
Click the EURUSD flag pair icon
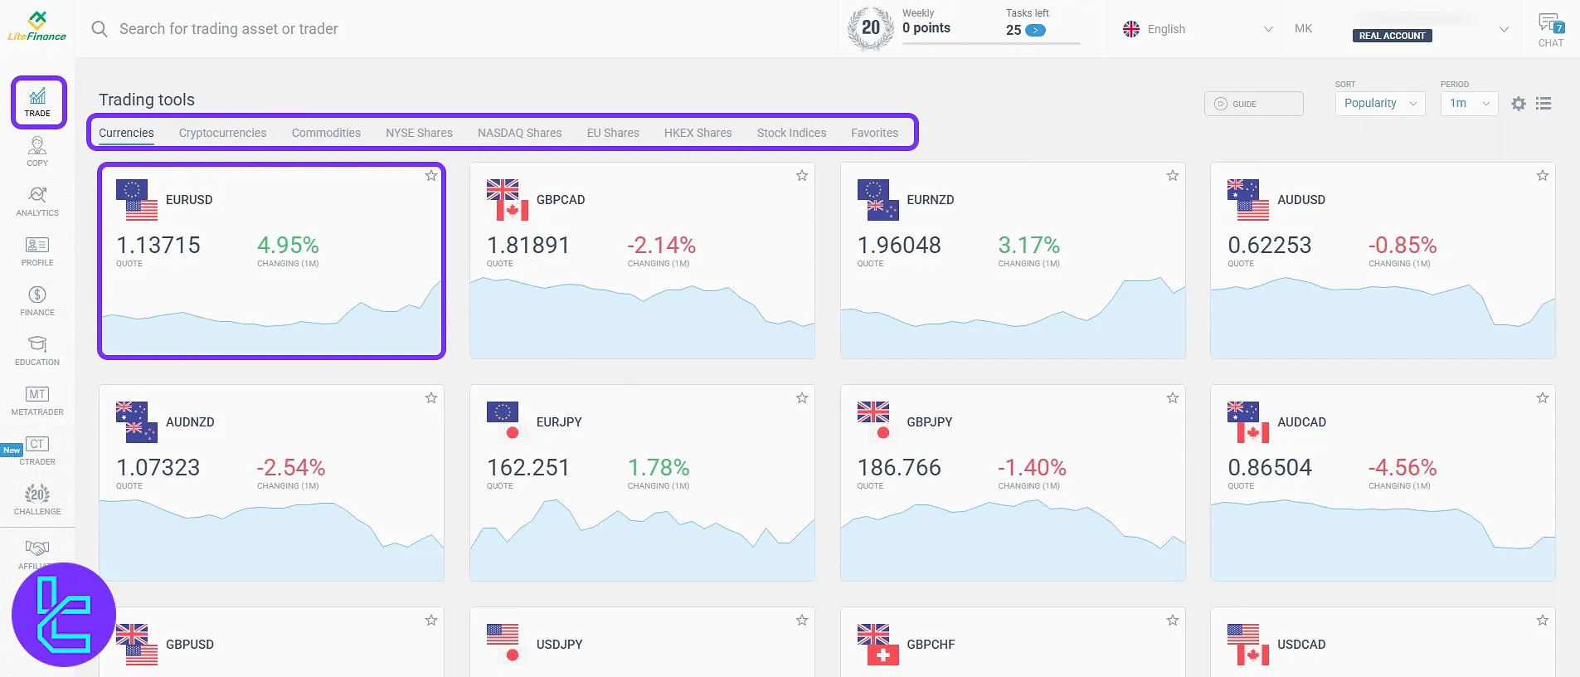point(137,200)
